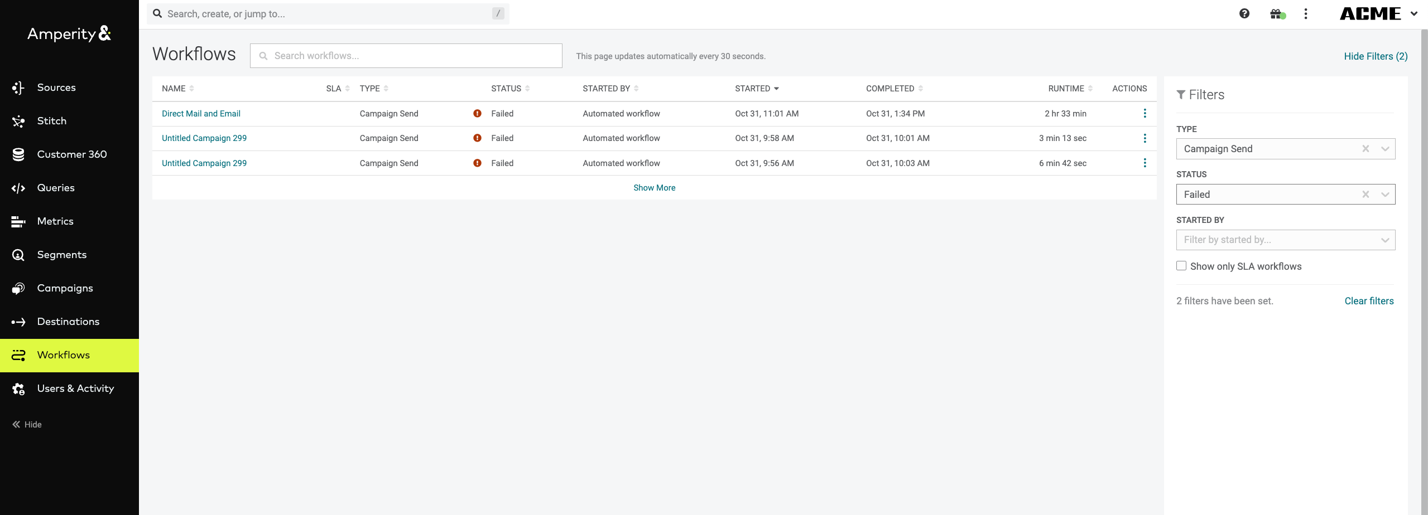Open the gift what's-new icon
The height and width of the screenshot is (515, 1428).
[1277, 13]
